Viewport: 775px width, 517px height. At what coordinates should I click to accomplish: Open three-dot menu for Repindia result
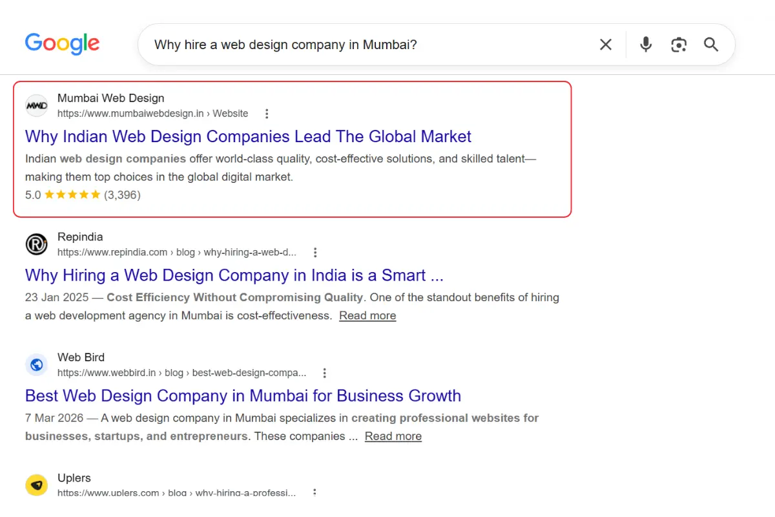point(315,253)
